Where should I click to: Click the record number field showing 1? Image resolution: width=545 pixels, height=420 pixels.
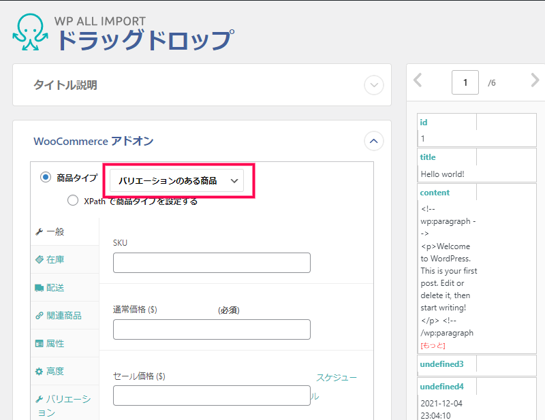[x=465, y=82]
